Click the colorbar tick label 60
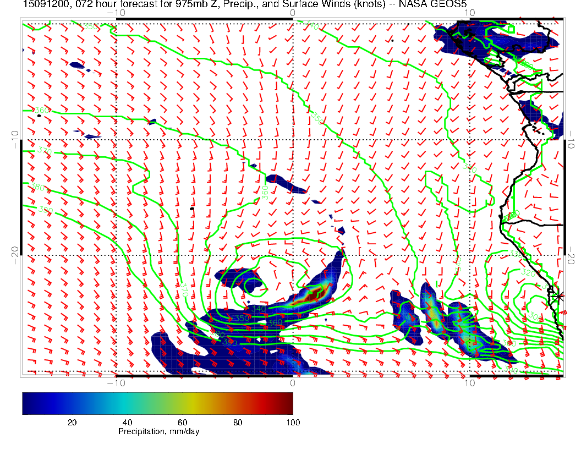This screenshot has width=581, height=449. coord(182,422)
